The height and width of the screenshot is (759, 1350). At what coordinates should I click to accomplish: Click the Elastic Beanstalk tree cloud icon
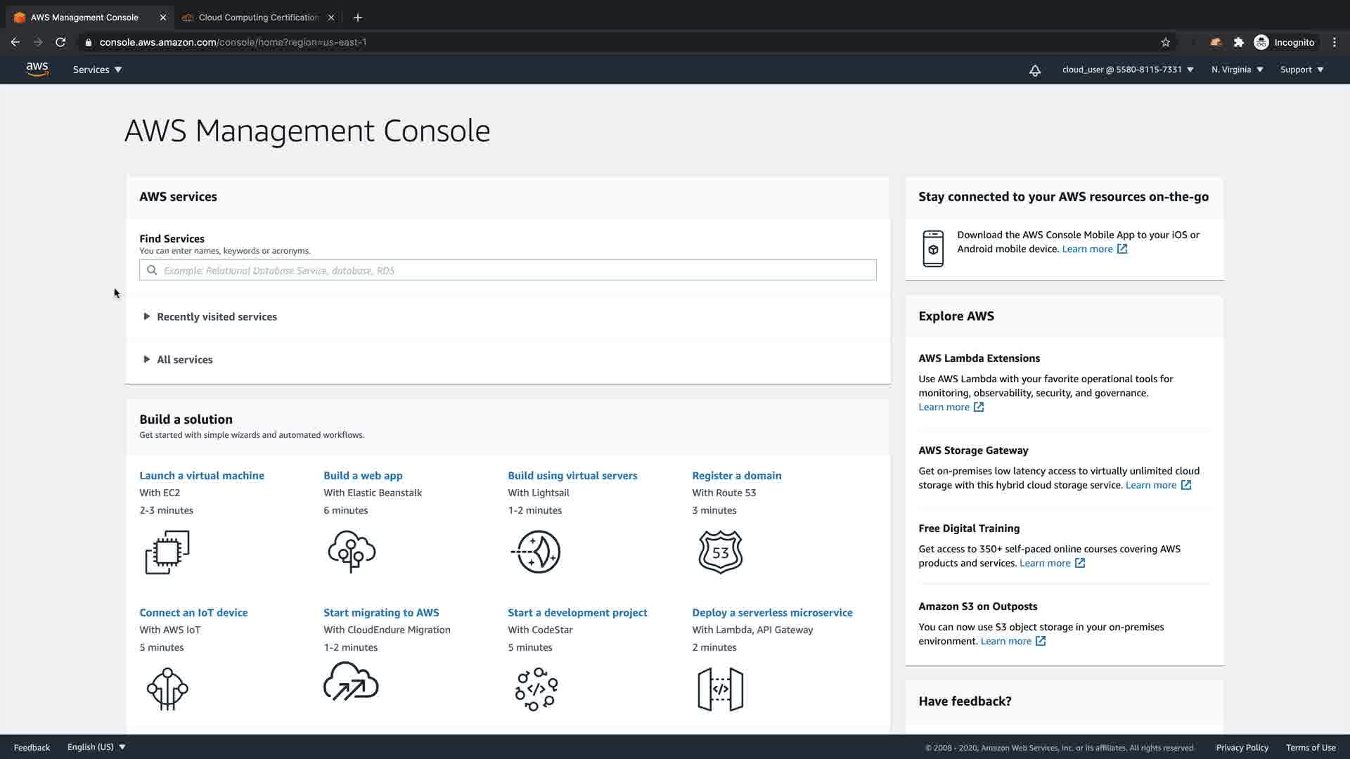pyautogui.click(x=352, y=552)
